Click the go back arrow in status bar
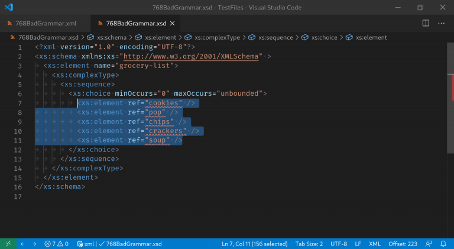Image resolution: width=454 pixels, height=249 pixels. pos(22,244)
